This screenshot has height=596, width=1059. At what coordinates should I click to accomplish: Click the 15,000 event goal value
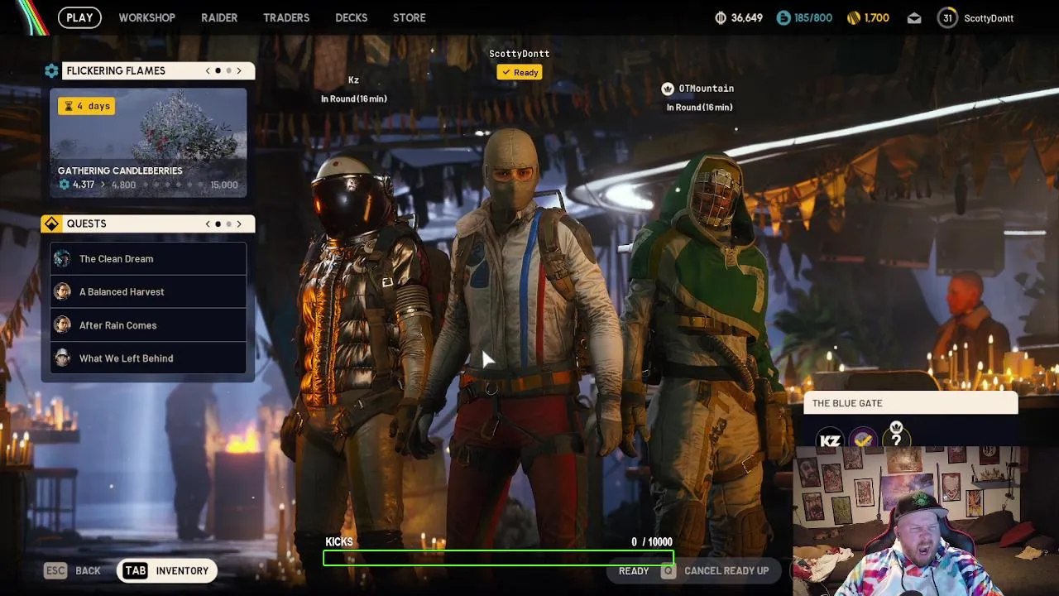coord(224,185)
